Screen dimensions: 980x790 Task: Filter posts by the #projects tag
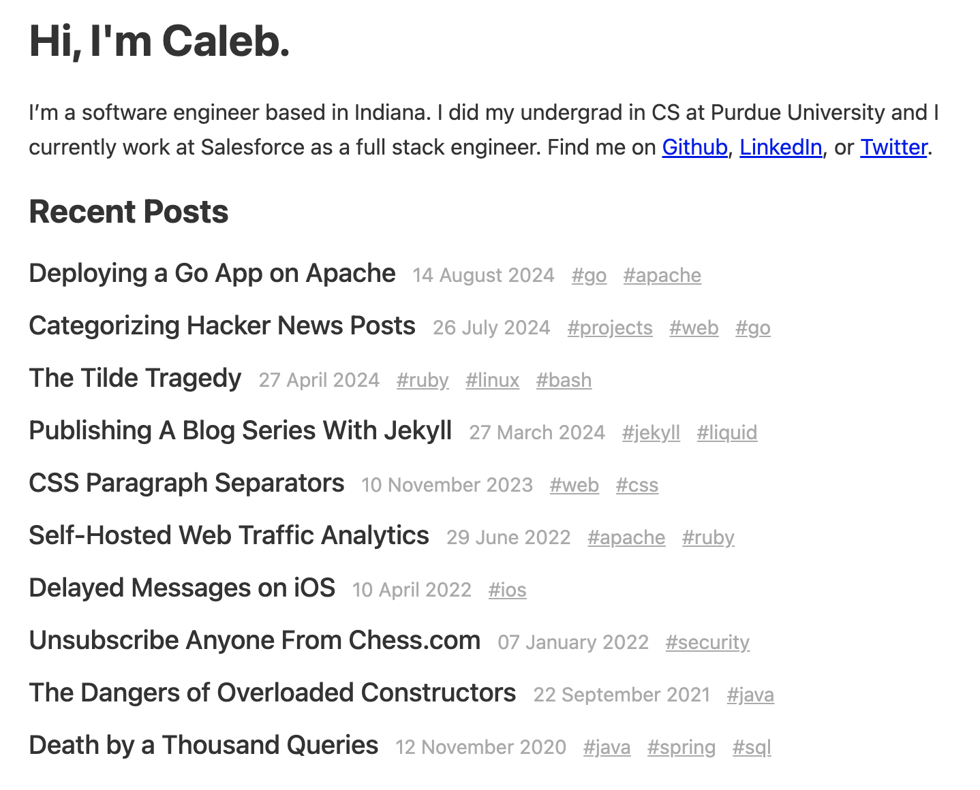click(x=610, y=328)
